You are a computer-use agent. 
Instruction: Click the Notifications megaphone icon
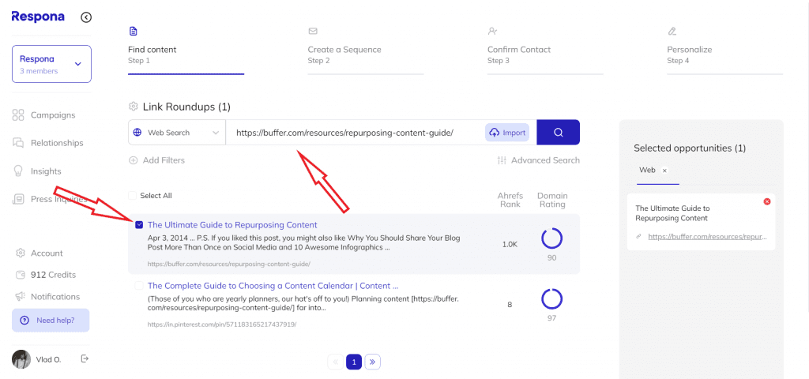point(20,297)
